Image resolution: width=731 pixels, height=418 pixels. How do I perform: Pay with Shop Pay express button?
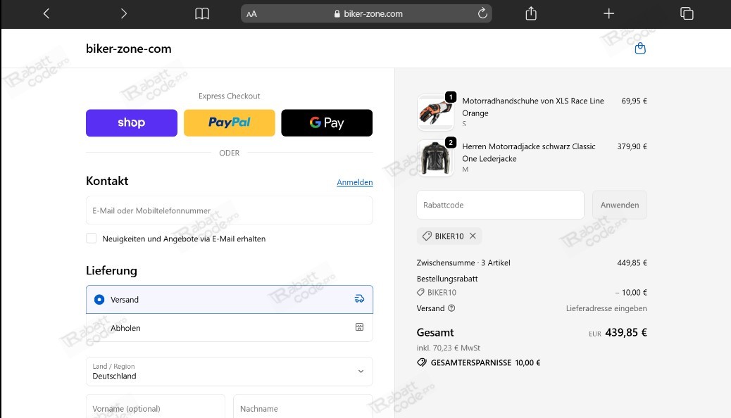132,122
